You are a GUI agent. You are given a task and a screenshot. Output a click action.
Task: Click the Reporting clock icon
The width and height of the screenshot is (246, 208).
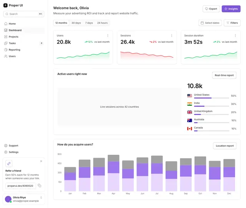point(6,50)
